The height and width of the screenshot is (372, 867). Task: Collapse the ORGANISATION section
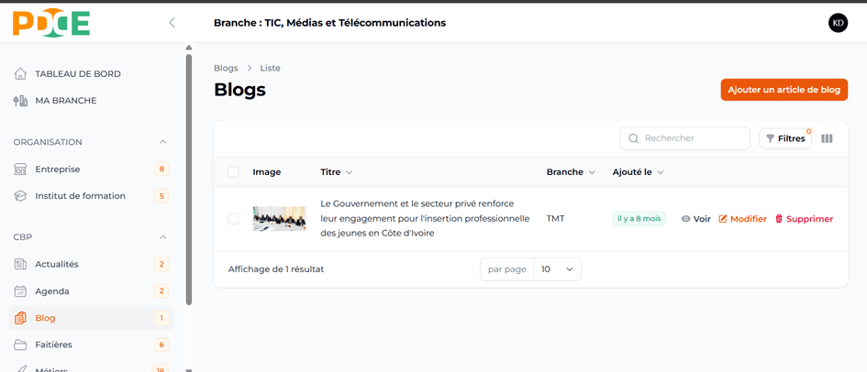163,142
